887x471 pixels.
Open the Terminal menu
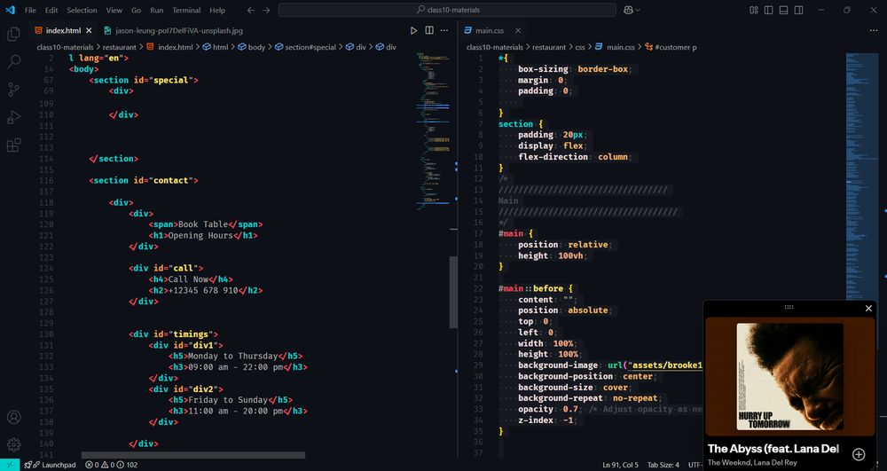186,10
